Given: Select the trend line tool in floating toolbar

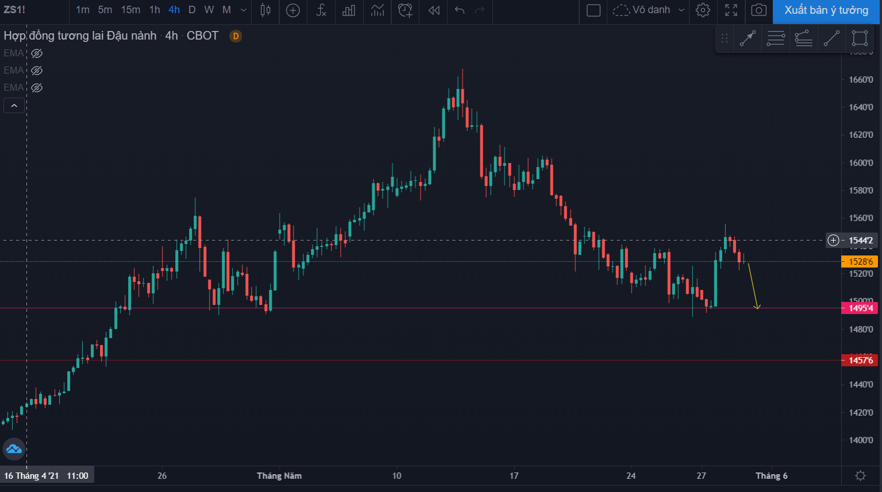Looking at the screenshot, I should [831, 38].
